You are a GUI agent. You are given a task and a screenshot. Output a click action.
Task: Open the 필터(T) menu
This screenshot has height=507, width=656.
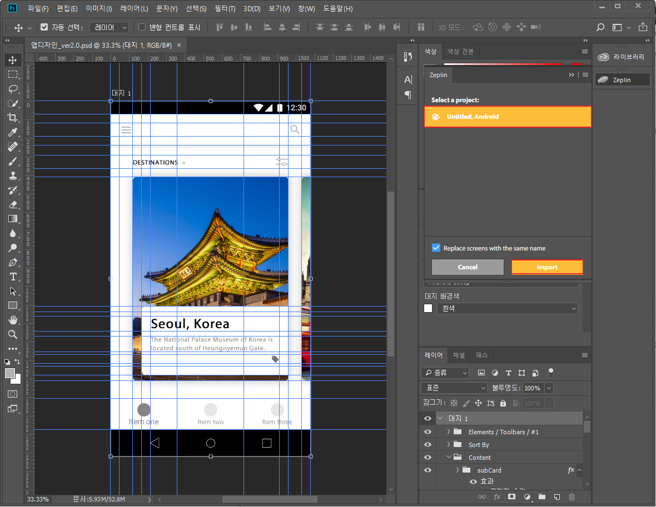224,9
